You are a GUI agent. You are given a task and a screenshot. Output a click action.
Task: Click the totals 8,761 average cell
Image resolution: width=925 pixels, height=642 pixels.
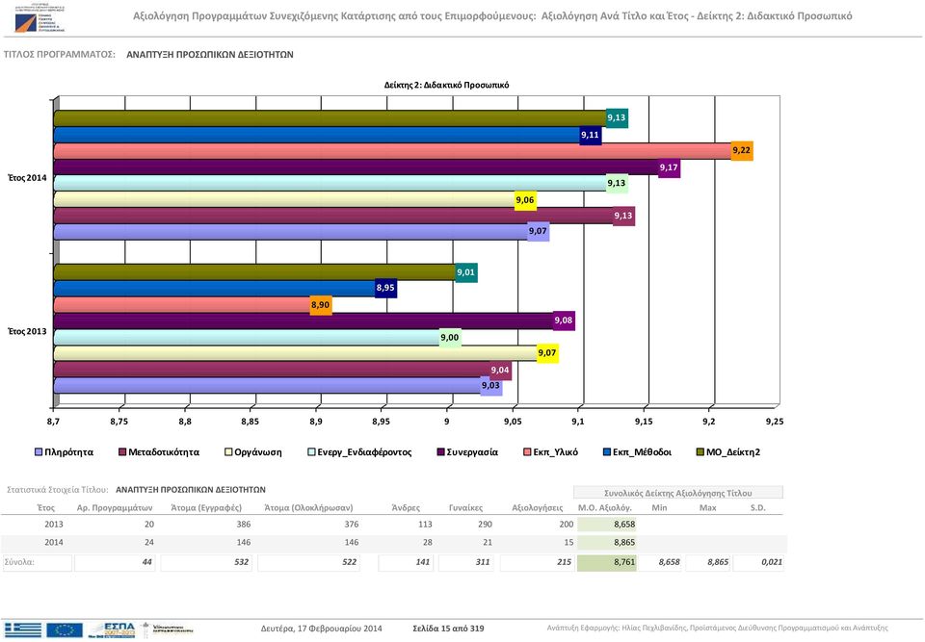pos(607,562)
